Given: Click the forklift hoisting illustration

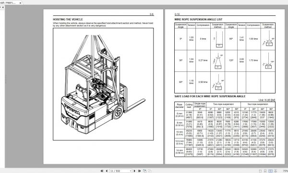Looking at the screenshot, I should tap(103, 84).
